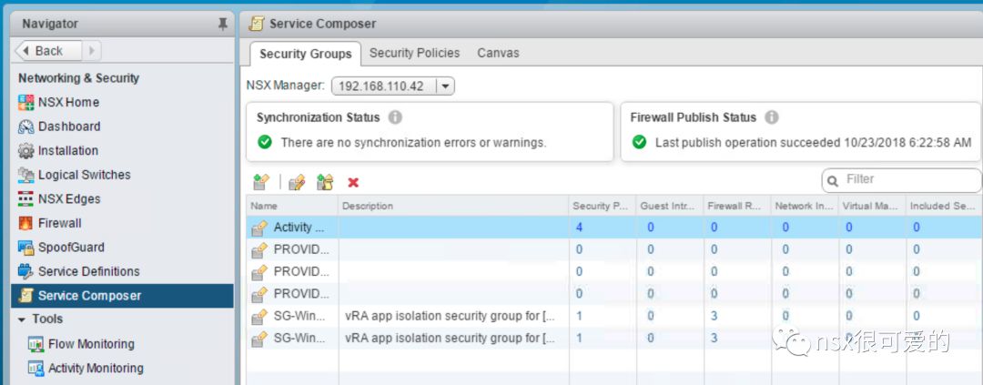Click the Logical Switches icon
This screenshot has width=983, height=385.
tap(25, 175)
